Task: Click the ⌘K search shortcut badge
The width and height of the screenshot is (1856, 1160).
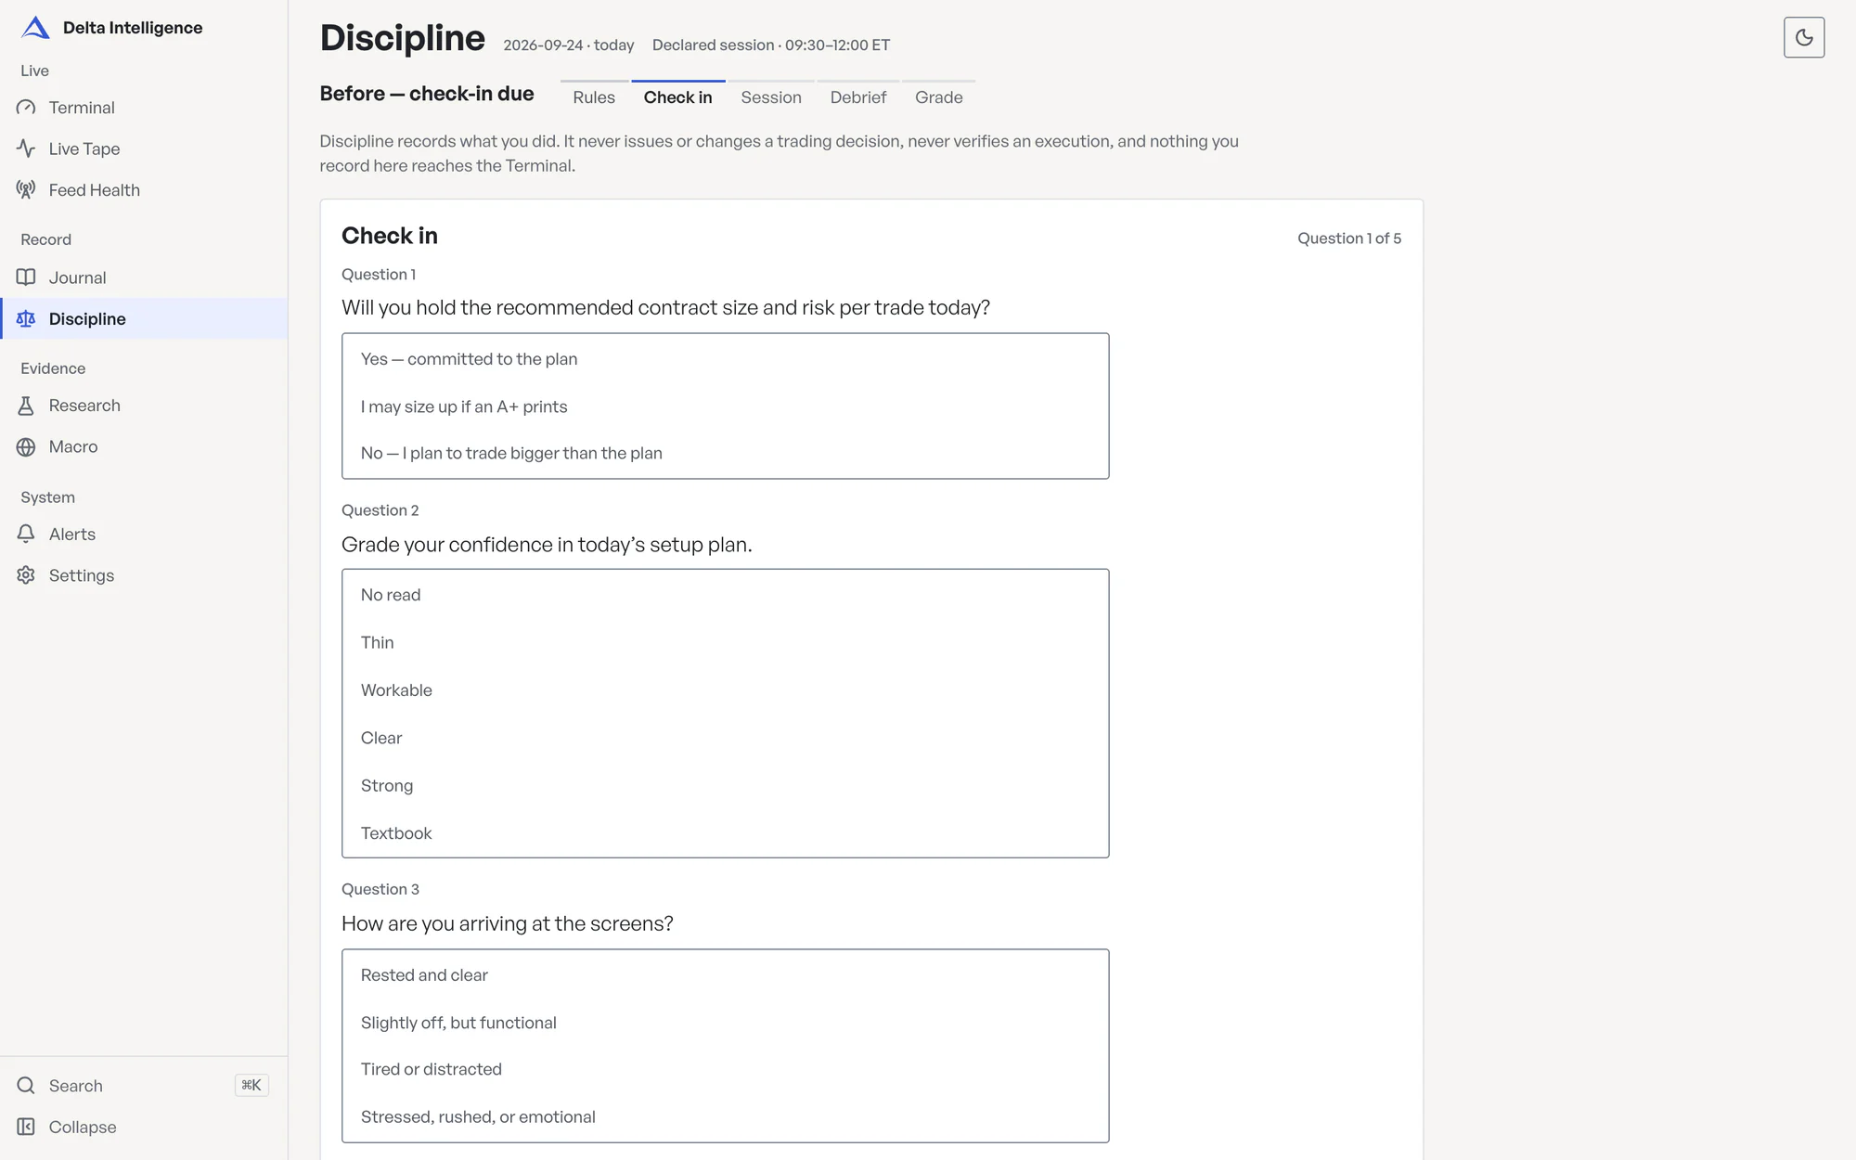Action: pyautogui.click(x=251, y=1085)
